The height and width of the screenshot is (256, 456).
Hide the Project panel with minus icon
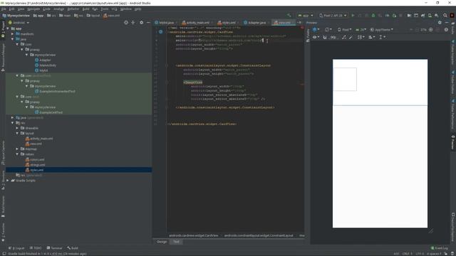click(x=148, y=22)
